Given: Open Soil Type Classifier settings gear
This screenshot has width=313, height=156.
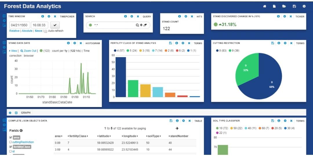Looking at the screenshot, I should pyautogui.click(x=285, y=121).
